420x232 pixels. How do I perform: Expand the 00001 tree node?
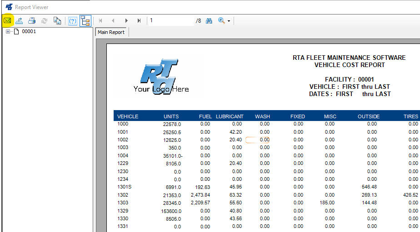pyautogui.click(x=8, y=32)
